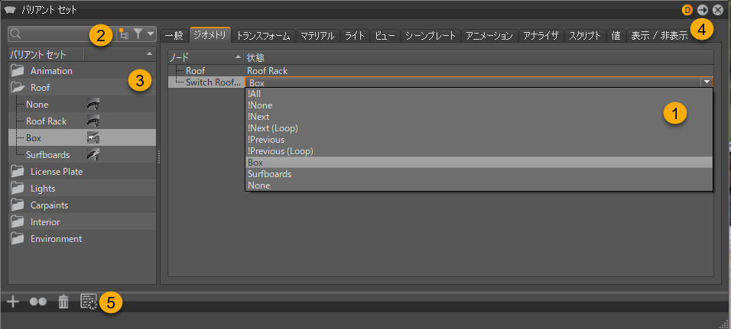Open the ビュー tab

[385, 36]
